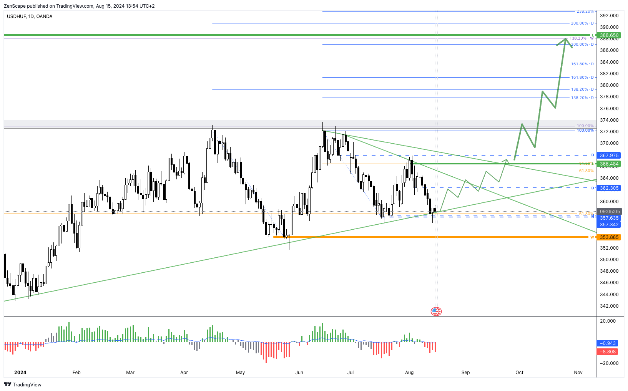The image size is (628, 391).
Task: Click the 350.000 price axis value
Action: click(x=609, y=260)
